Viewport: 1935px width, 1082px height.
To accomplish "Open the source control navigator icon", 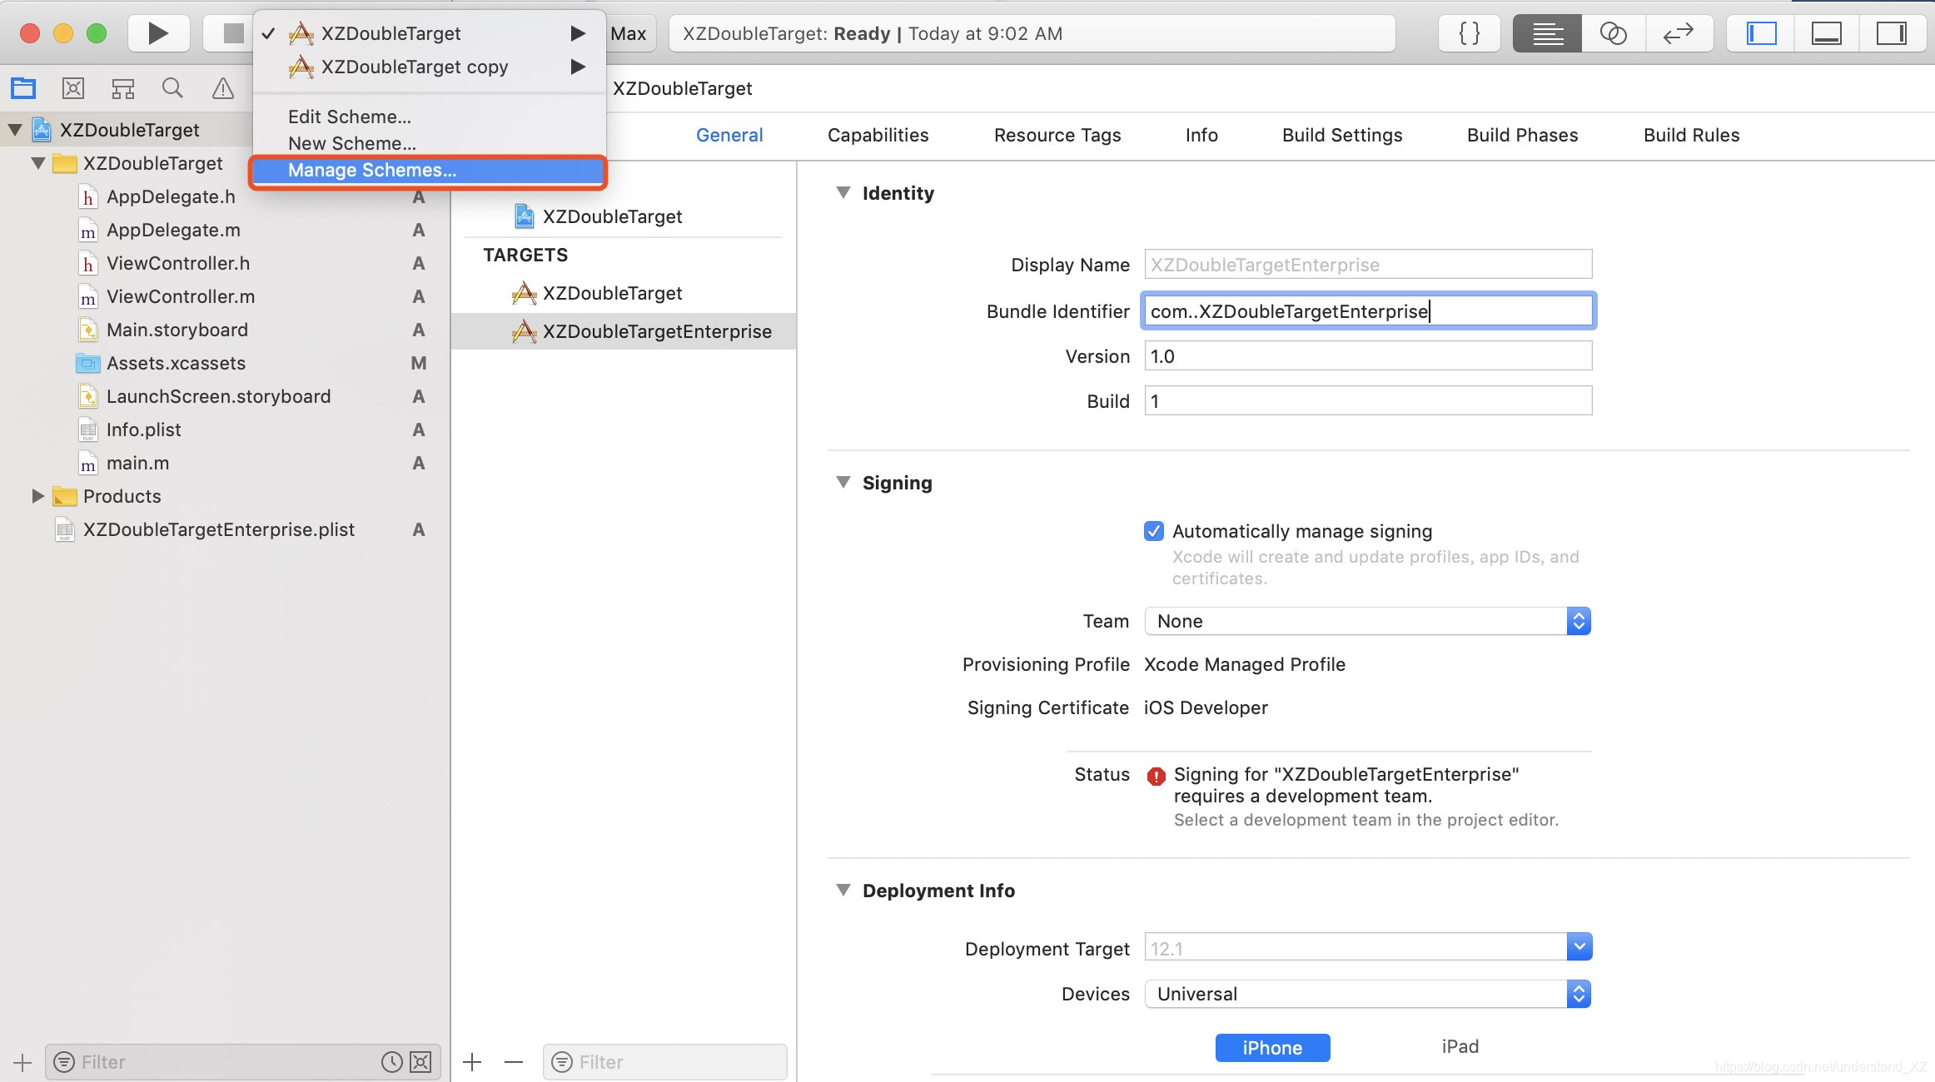I will click(x=73, y=88).
